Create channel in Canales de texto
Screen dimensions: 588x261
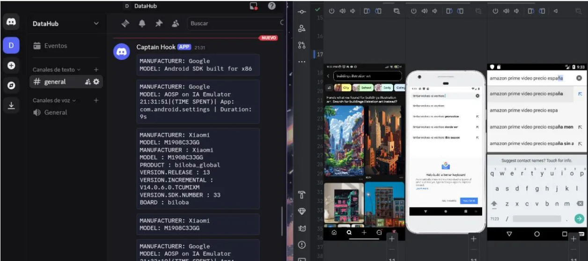tap(96, 70)
